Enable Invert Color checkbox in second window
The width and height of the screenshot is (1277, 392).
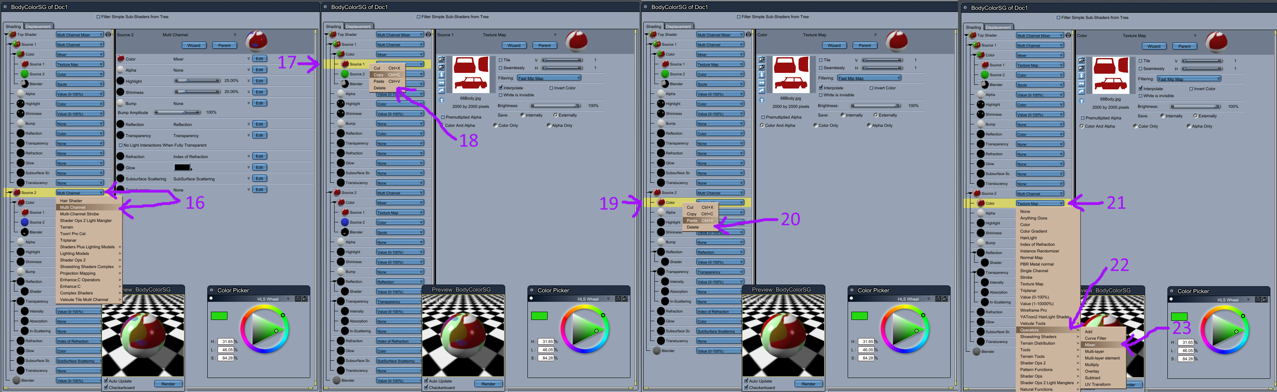(x=551, y=88)
